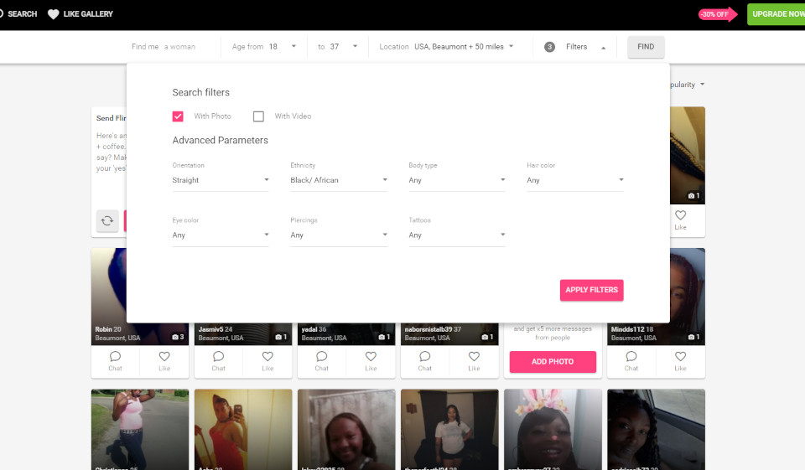Viewport: 805px width, 470px height.
Task: Click the refresh icon on flirt card
Action: [x=107, y=221]
